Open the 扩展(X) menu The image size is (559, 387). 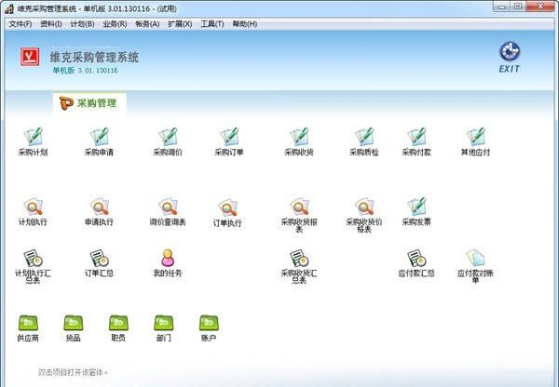coord(180,24)
